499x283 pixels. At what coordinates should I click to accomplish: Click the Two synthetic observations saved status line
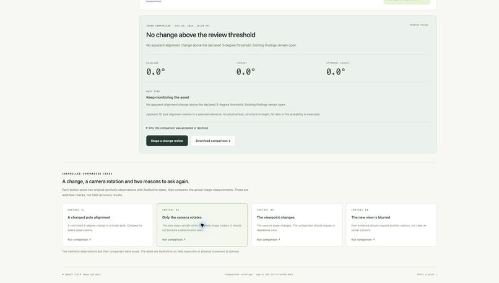click(150, 251)
